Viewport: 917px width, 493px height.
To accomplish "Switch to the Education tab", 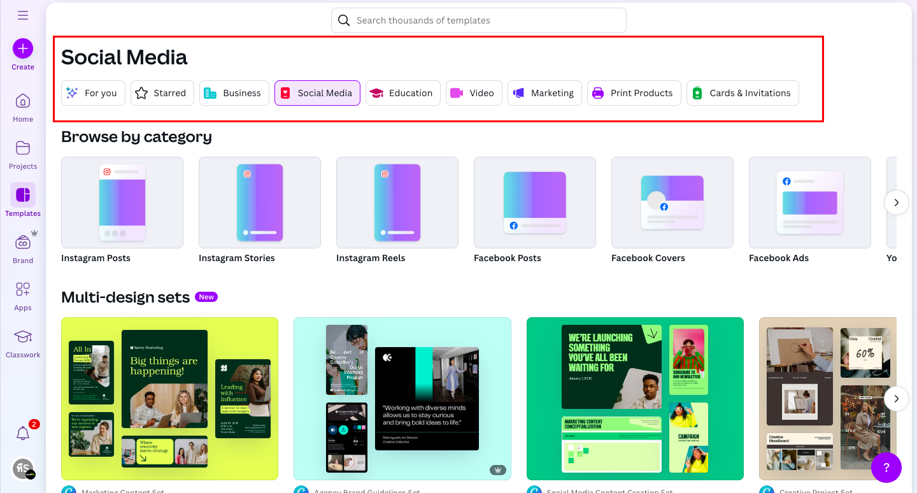I will pyautogui.click(x=402, y=93).
